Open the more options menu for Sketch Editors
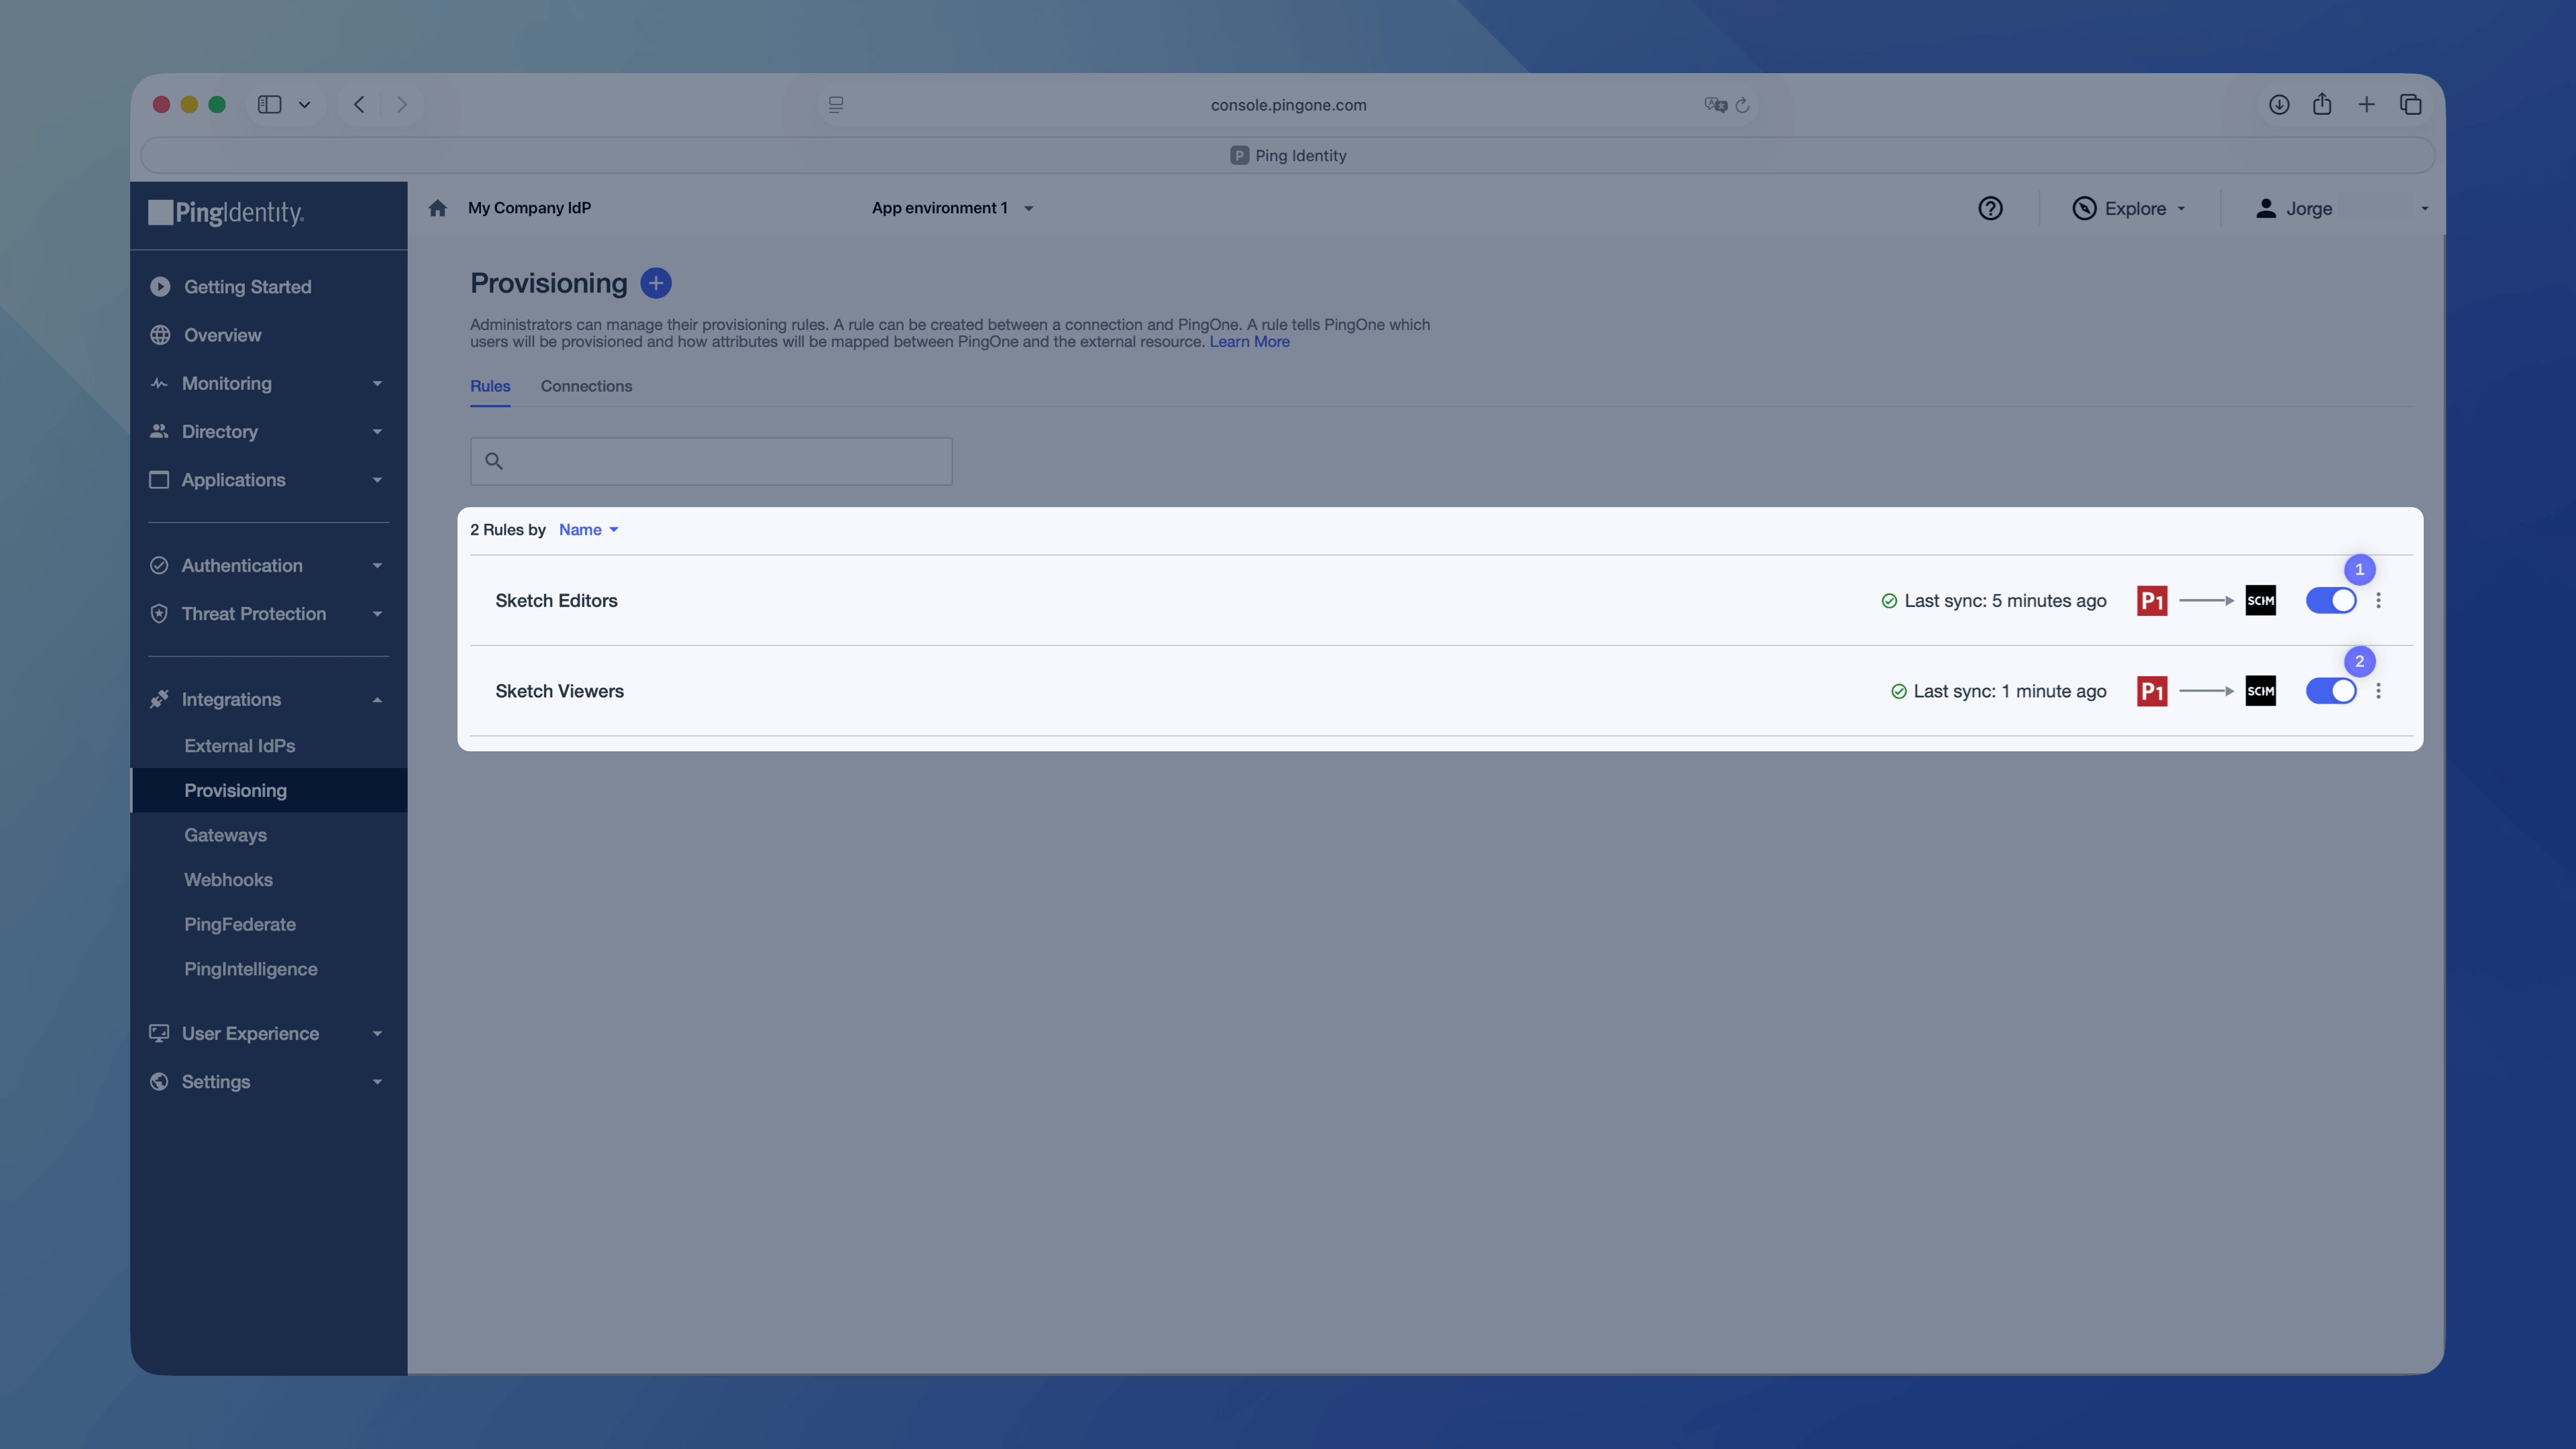Screen dimensions: 2576x1449 tap(2378, 600)
